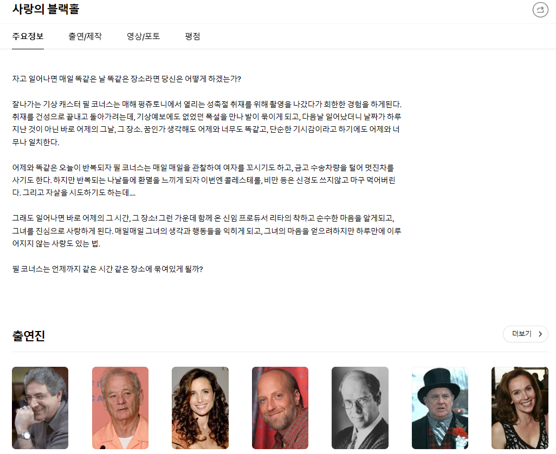Screen dimensions: 556x454
Task: Open last cast photo of smiling red-haired woman
Action: coord(520,408)
